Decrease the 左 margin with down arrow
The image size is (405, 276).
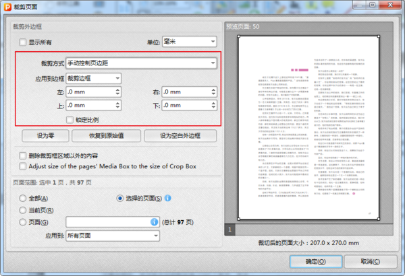pos(117,94)
